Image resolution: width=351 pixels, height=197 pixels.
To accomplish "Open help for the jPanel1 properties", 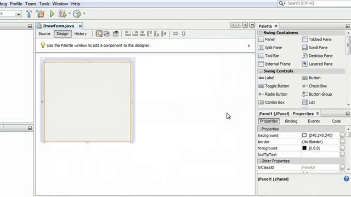I will coord(346,179).
